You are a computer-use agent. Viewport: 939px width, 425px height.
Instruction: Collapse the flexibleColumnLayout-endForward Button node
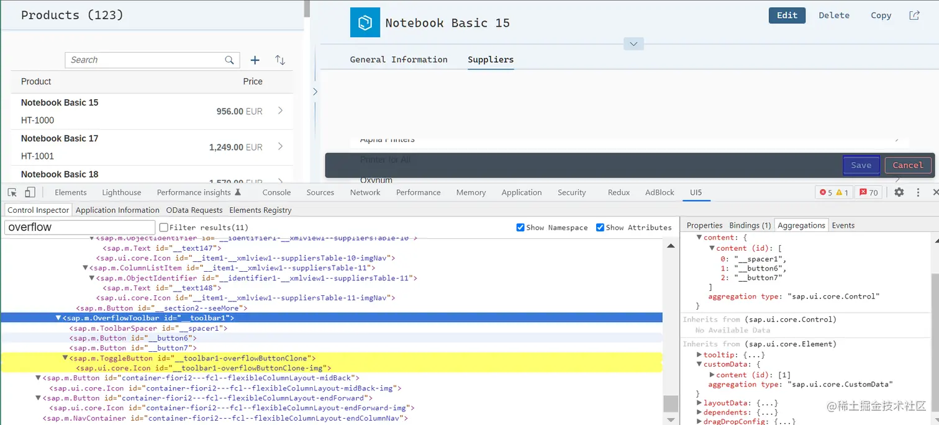(x=38, y=398)
